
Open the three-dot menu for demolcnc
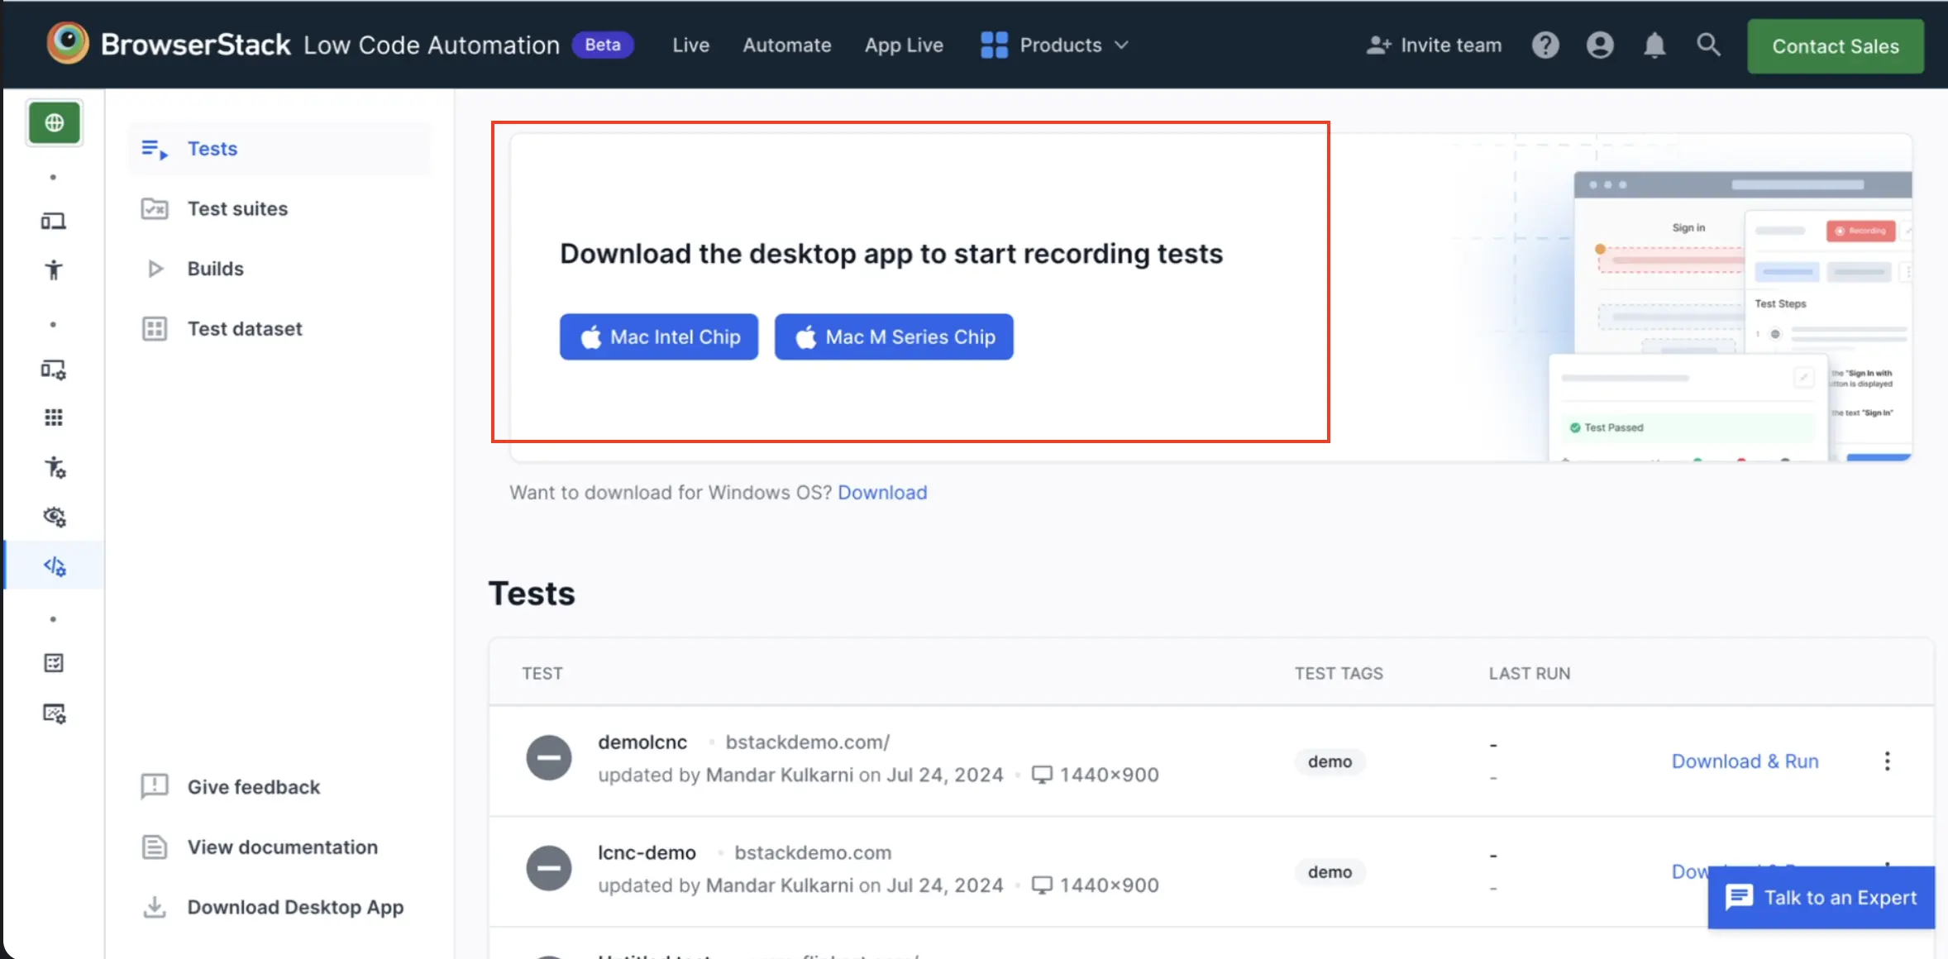tap(1887, 761)
